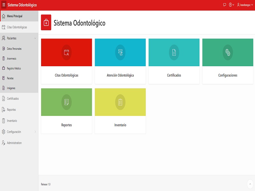Viewport: 255px width, 191px height.
Task: Open the help menu dropdown
Action: click(x=231, y=5)
